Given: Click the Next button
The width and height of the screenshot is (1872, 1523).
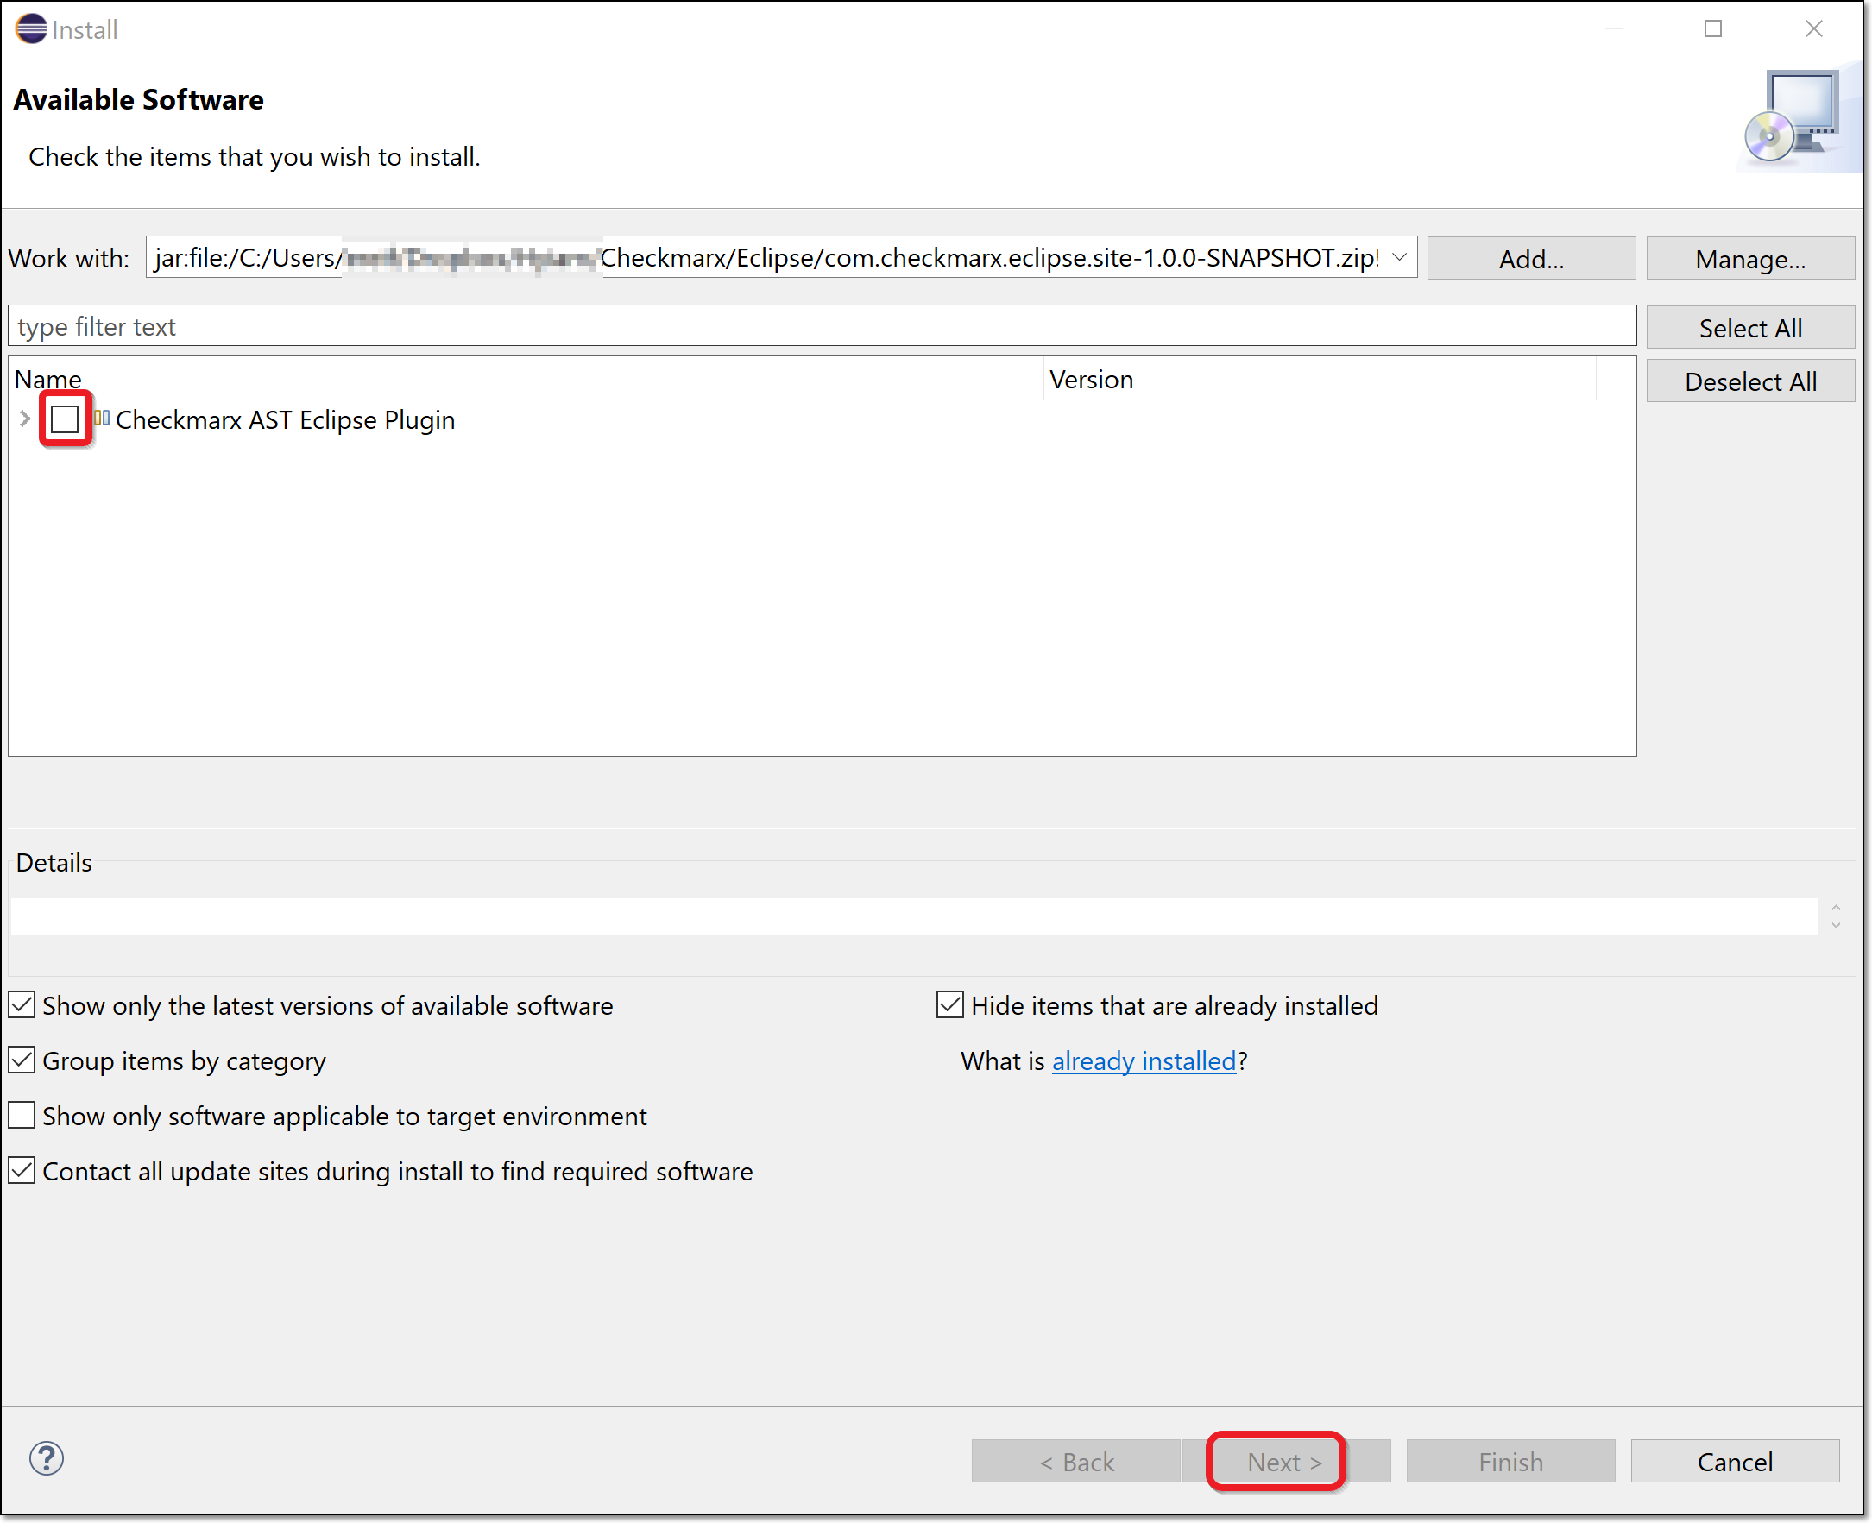Looking at the screenshot, I should click(x=1286, y=1462).
